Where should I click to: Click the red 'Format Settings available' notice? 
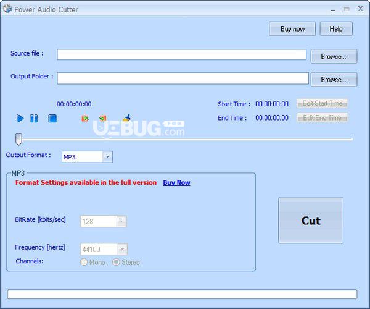(86, 182)
